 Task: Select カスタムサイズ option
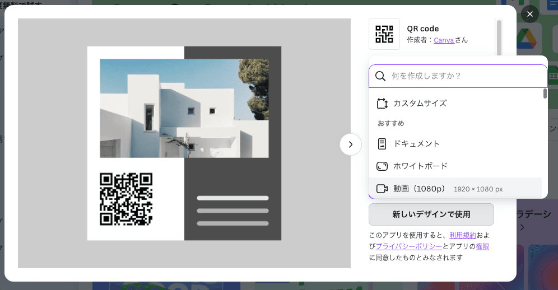coord(455,103)
